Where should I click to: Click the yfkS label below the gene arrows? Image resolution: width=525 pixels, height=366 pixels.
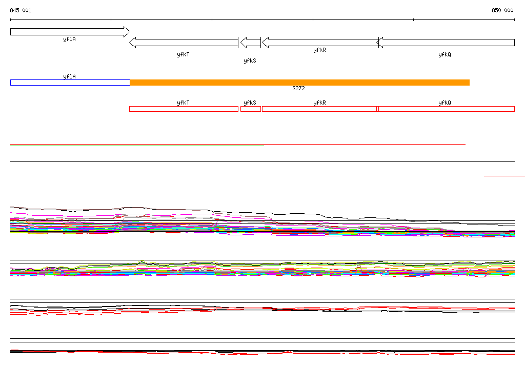pyautogui.click(x=250, y=60)
